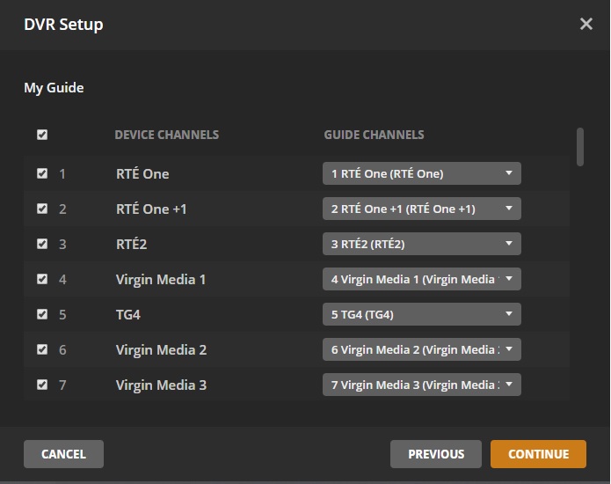The width and height of the screenshot is (611, 484).
Task: Open the TG4 guide channel dropdown
Action: click(x=421, y=314)
